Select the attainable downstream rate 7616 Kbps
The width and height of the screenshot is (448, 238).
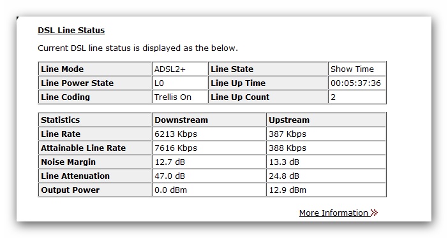175,148
